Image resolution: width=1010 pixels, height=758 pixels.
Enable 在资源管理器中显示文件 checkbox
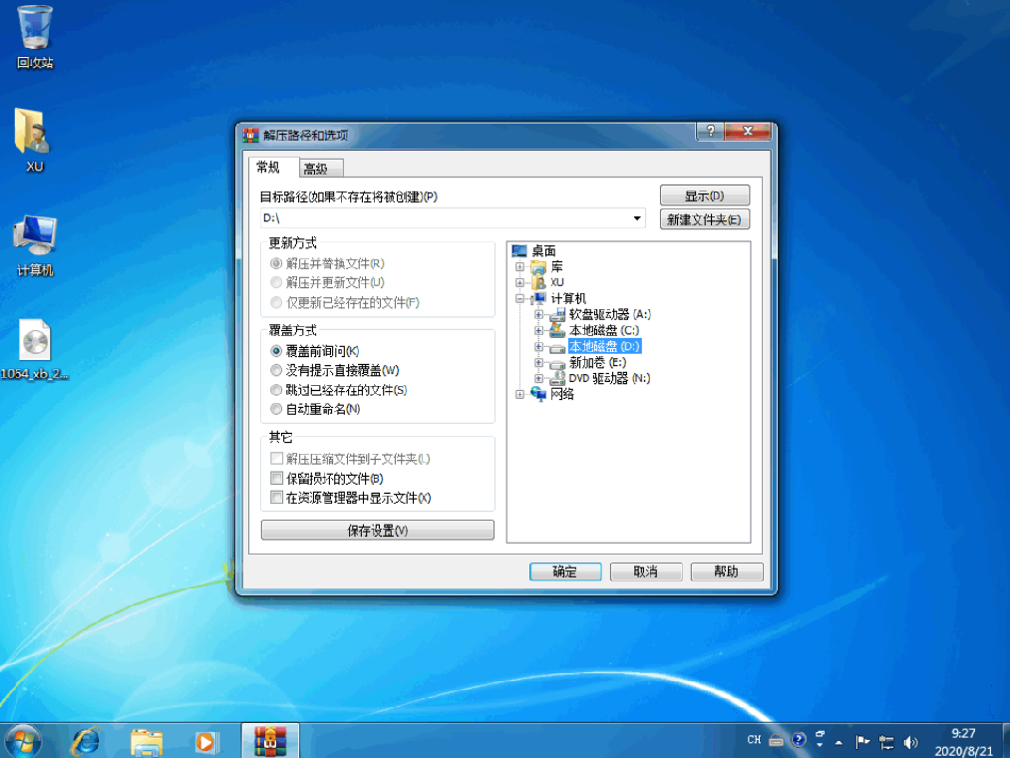pos(276,497)
